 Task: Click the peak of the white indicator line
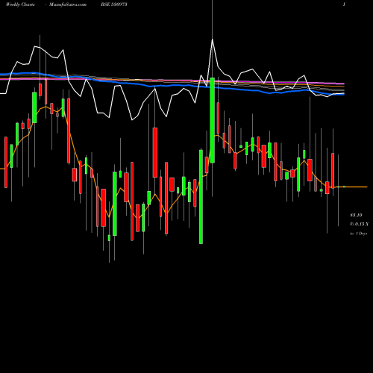click(x=212, y=40)
